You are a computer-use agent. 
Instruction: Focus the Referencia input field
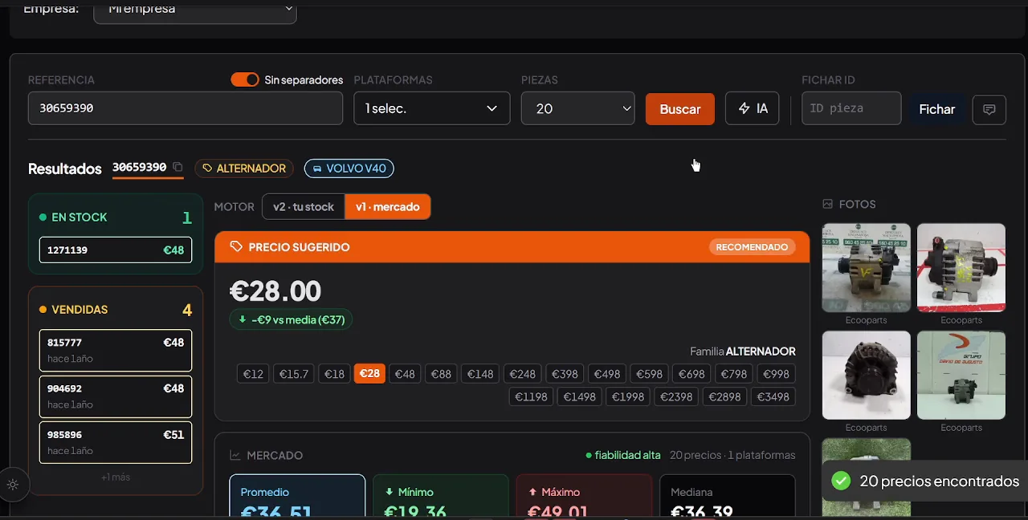click(186, 108)
